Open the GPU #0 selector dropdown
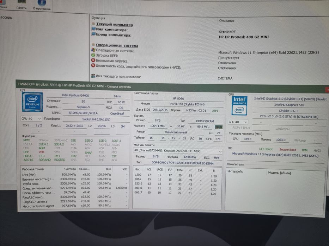This screenshot has height=246, width=329. click(238, 122)
